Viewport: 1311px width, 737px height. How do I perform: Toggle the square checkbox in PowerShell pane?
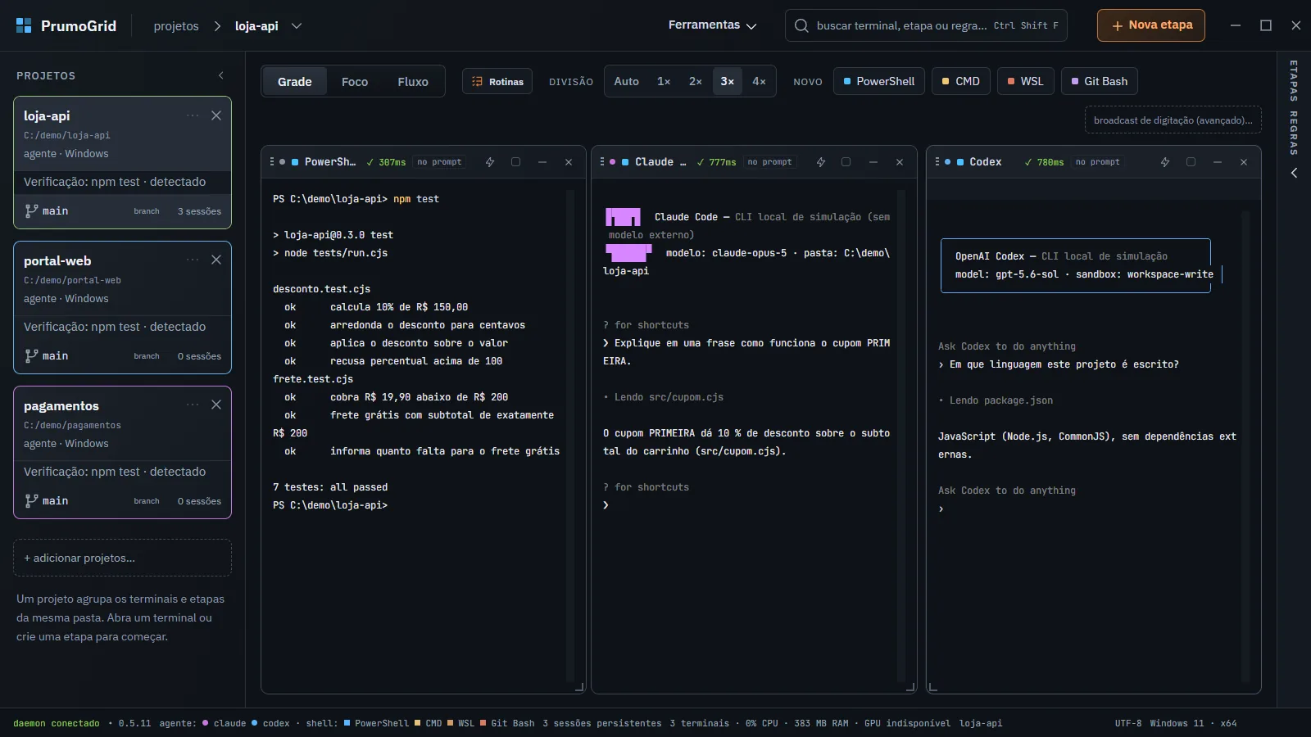point(515,162)
